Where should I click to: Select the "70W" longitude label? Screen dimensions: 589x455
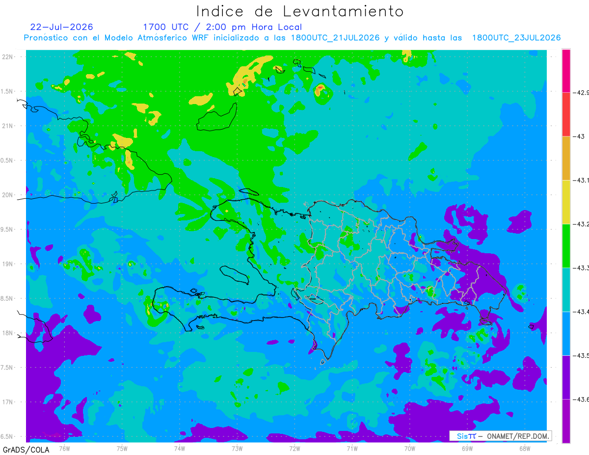[x=410, y=448]
